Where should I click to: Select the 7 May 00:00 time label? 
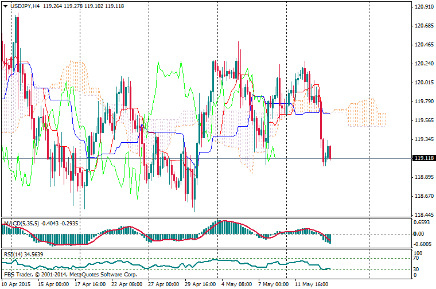click(273, 284)
